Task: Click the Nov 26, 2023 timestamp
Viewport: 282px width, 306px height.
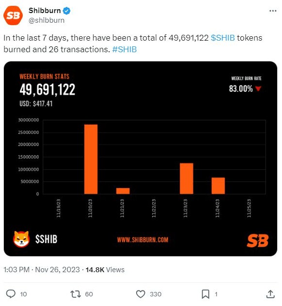Action: click(x=58, y=270)
